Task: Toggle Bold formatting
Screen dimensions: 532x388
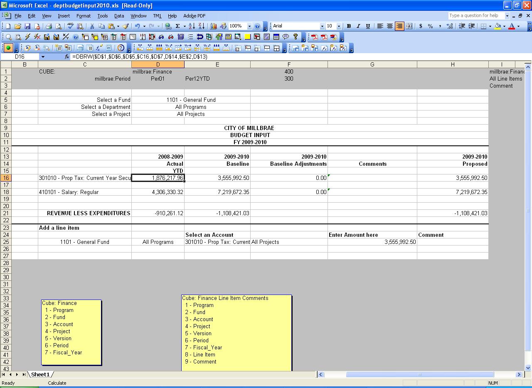Action: pyautogui.click(x=349, y=26)
